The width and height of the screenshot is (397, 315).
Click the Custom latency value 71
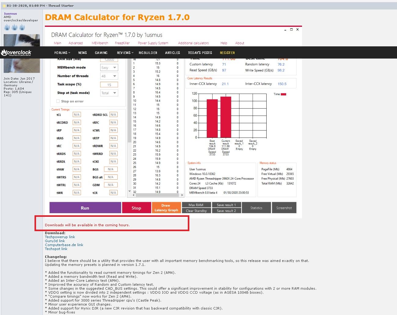tap(224, 64)
